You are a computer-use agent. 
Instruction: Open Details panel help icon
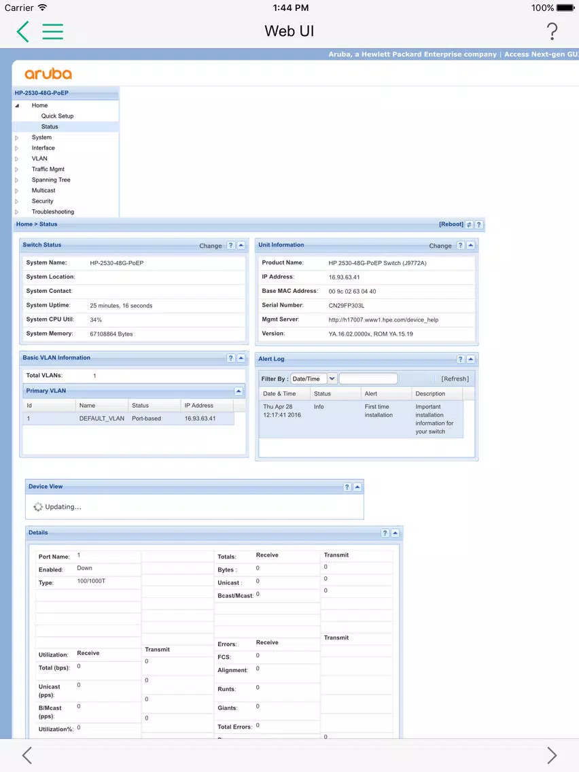[x=385, y=533]
